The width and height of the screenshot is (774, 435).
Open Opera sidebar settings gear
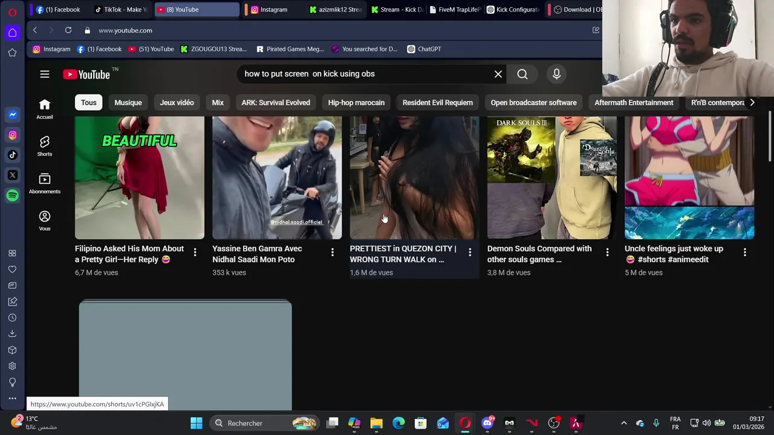point(12,366)
